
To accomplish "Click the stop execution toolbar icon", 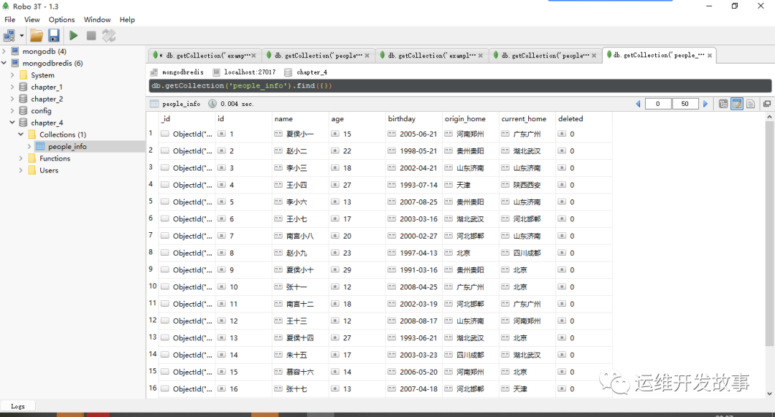I will click(91, 36).
